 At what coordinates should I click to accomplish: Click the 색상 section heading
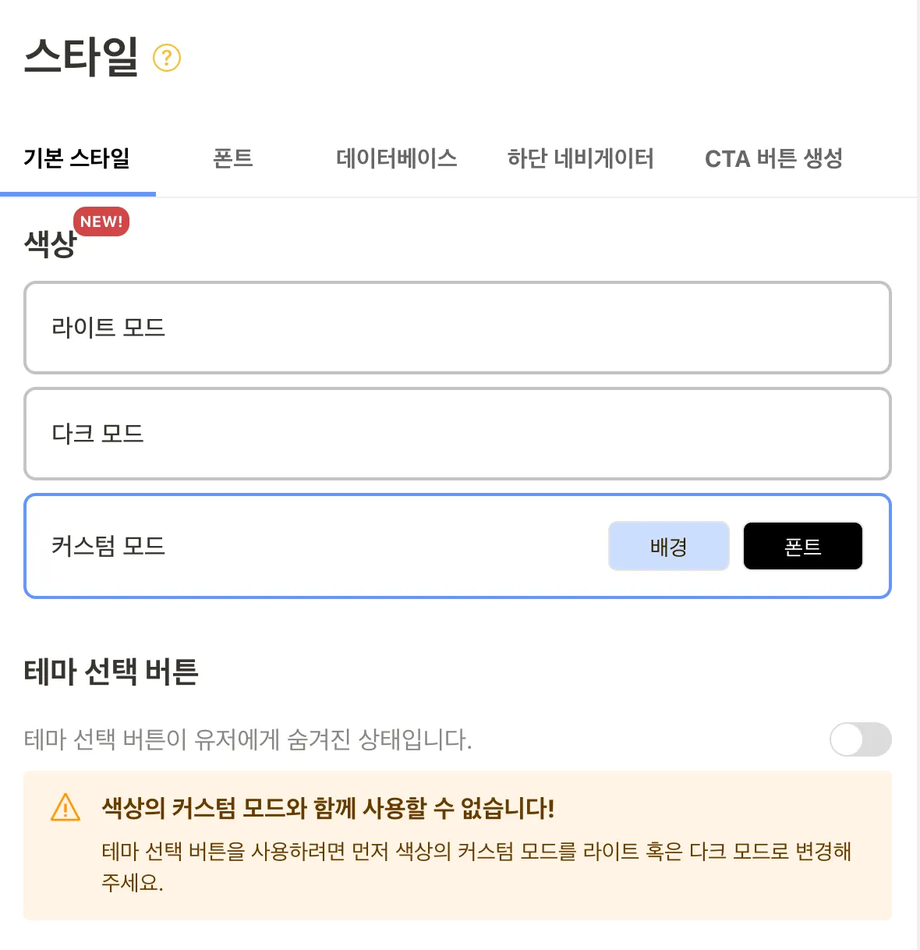(x=49, y=244)
